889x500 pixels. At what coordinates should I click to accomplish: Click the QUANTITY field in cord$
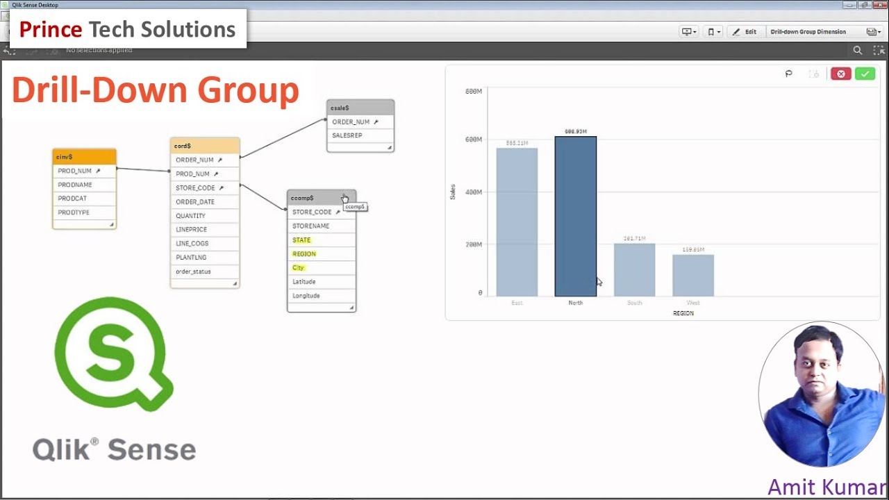click(205, 216)
